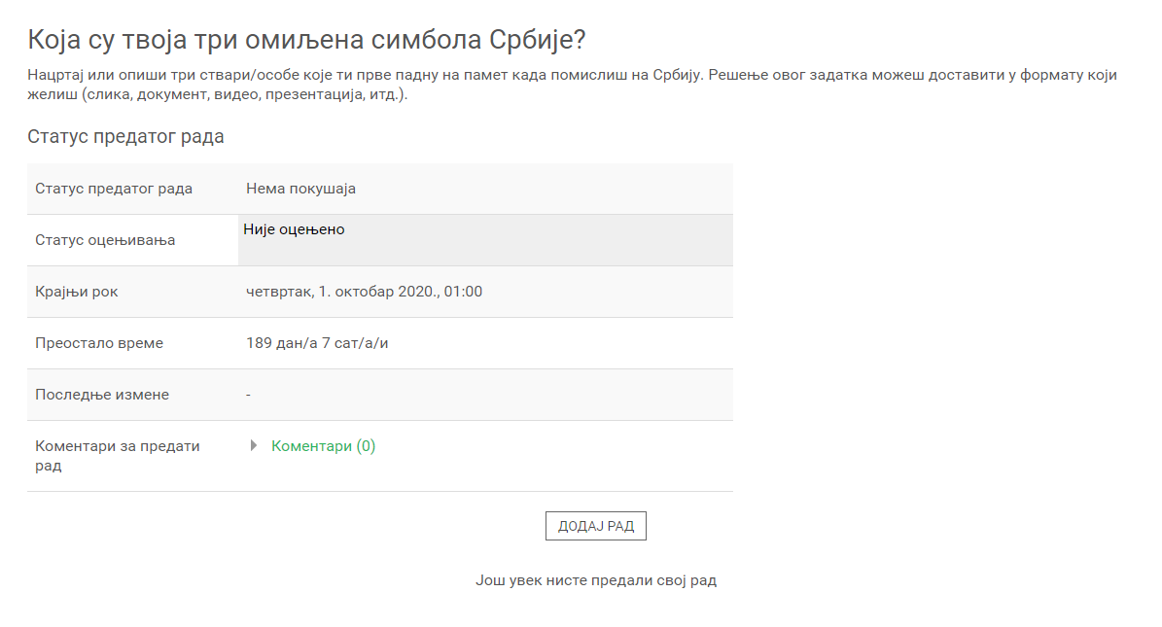Select the Крајњи рок row label

77,292
